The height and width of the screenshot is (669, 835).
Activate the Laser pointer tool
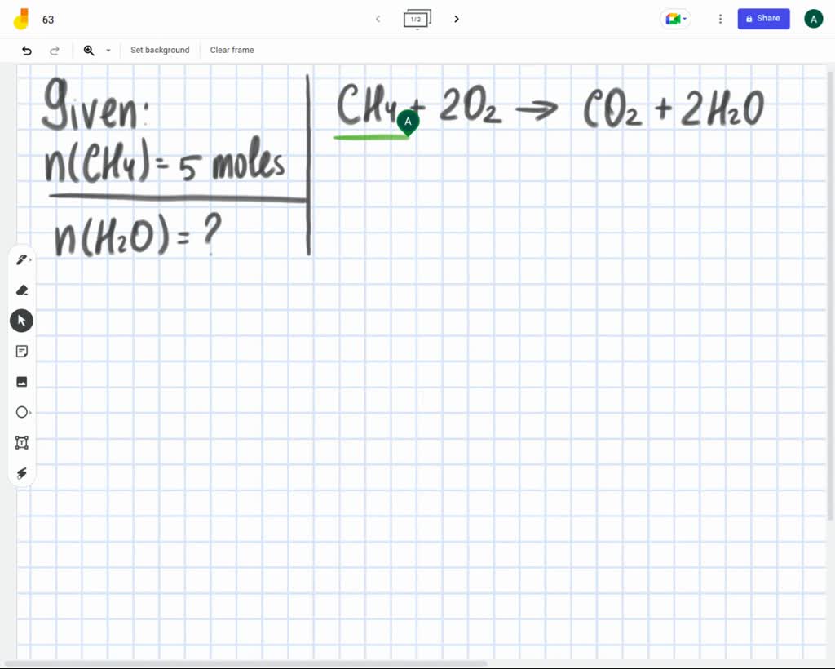[x=21, y=473]
